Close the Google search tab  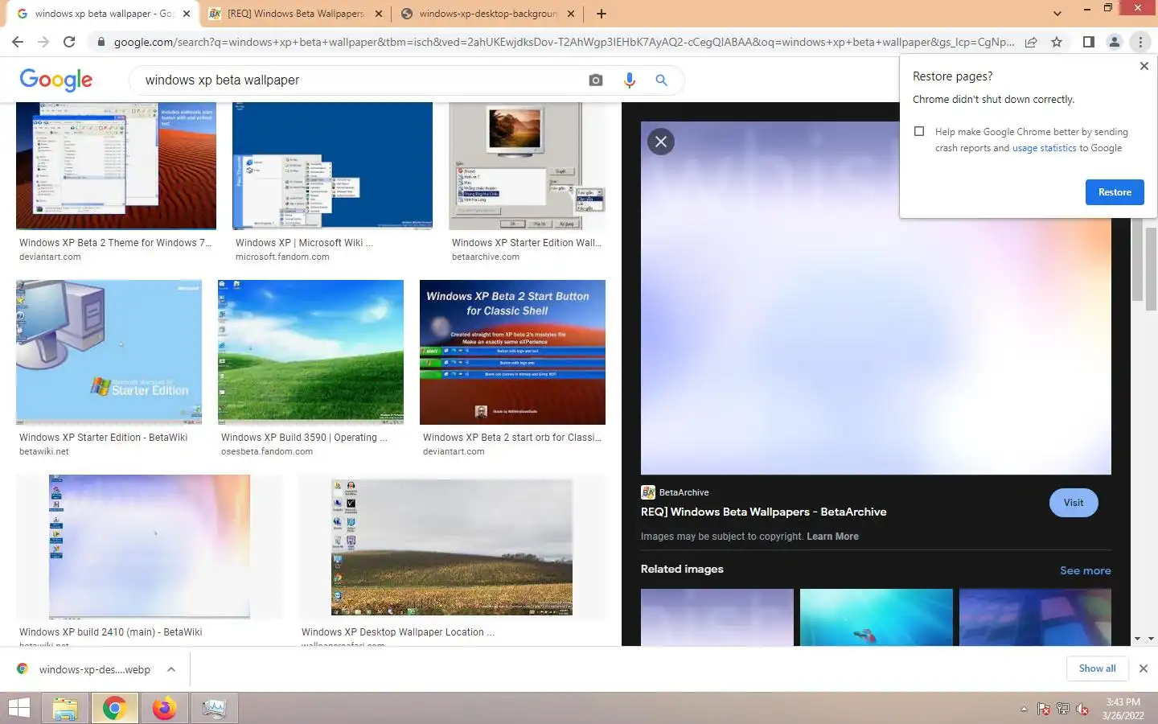pos(186,14)
